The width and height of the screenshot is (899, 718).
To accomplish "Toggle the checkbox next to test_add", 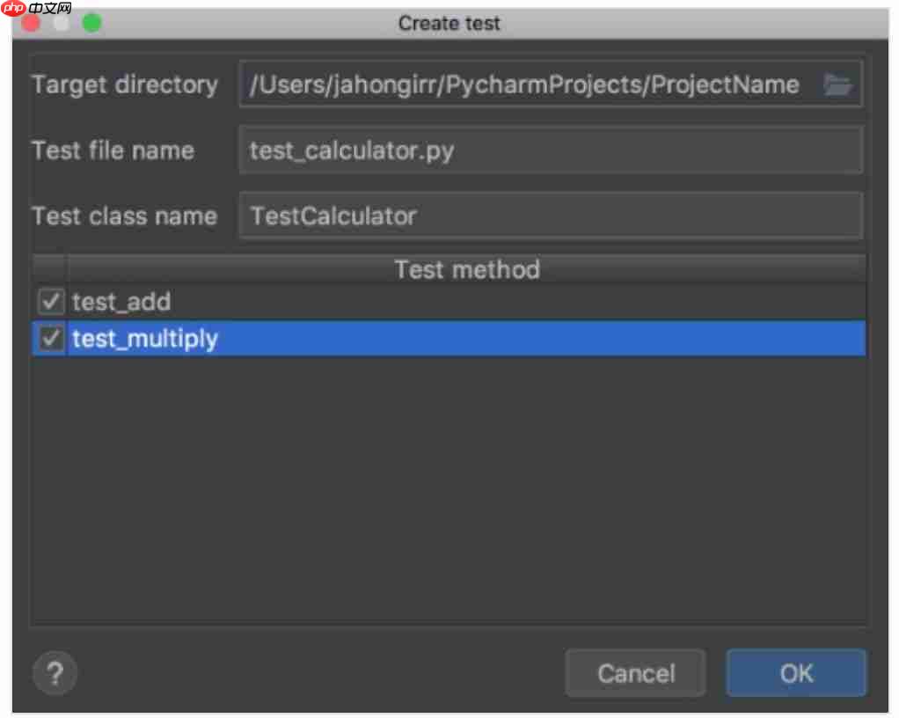I will pos(50,302).
